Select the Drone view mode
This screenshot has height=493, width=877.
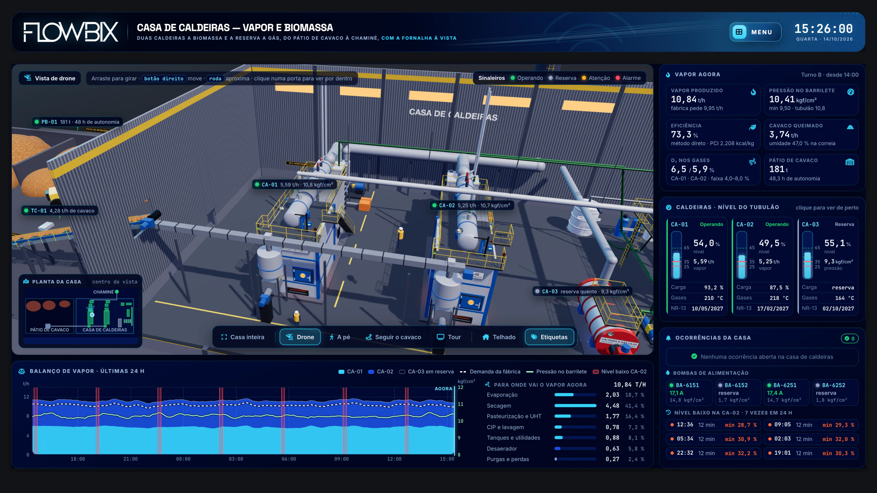pyautogui.click(x=300, y=337)
